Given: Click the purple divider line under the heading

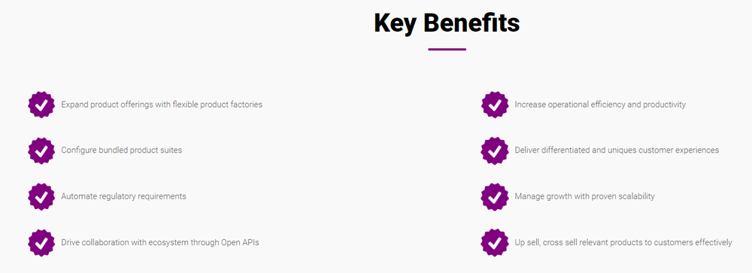Looking at the screenshot, I should (x=447, y=49).
